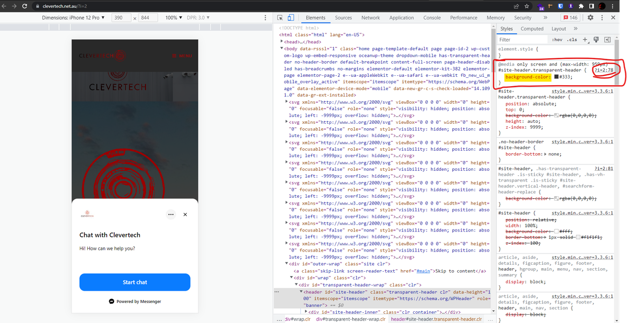
Task: Select the Memory tab
Action: [x=496, y=18]
